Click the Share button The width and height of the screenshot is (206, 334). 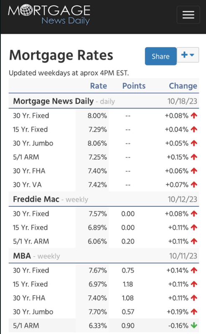160,56
